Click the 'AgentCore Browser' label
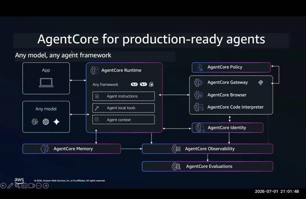 (x=227, y=95)
